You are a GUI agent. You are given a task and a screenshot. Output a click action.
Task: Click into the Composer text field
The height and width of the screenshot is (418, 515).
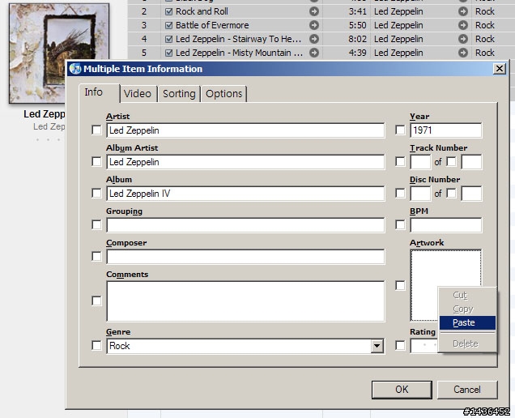(245, 257)
